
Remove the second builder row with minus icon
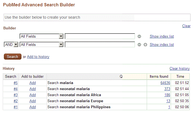tap(139, 45)
